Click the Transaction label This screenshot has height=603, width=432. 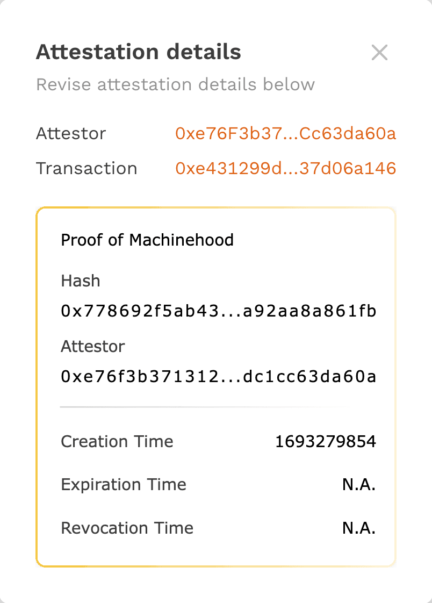tap(86, 168)
